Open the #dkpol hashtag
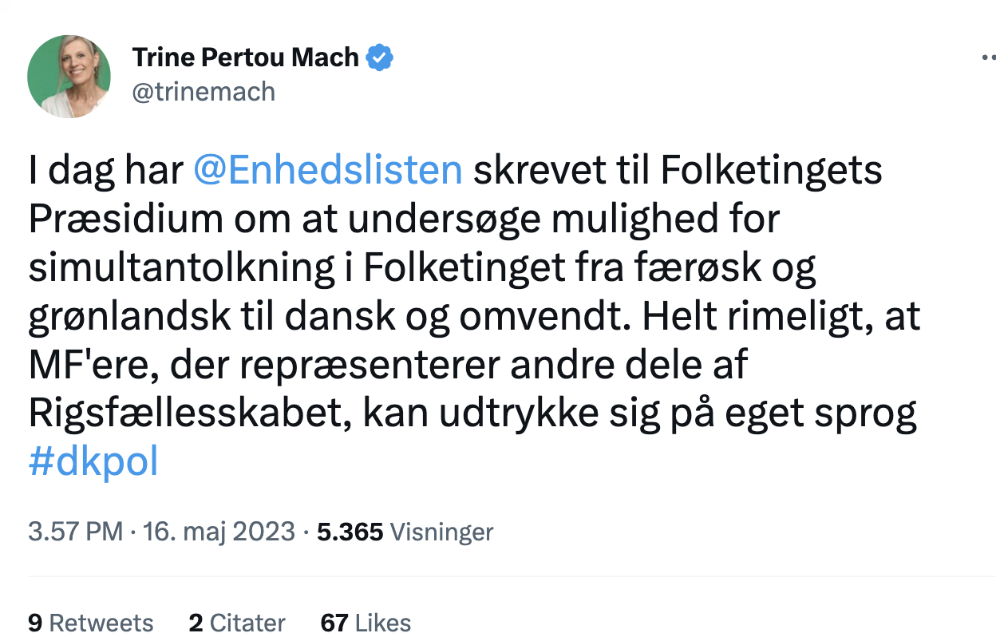 (93, 463)
